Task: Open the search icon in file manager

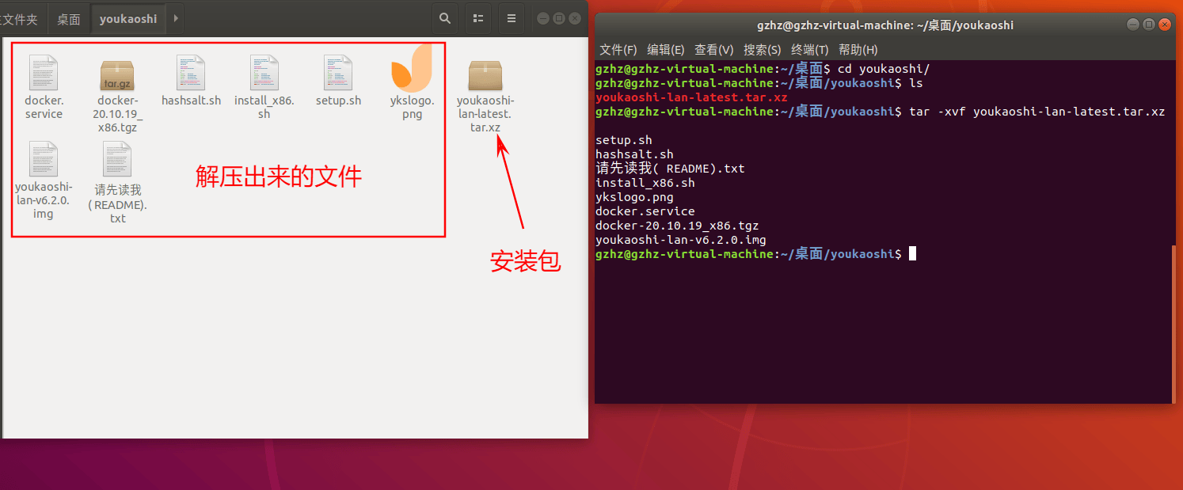Action: pyautogui.click(x=445, y=18)
